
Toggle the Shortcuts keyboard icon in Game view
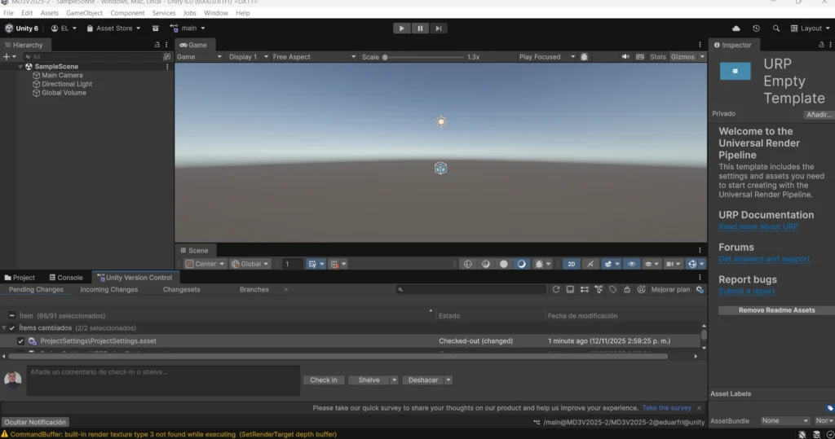coord(640,56)
